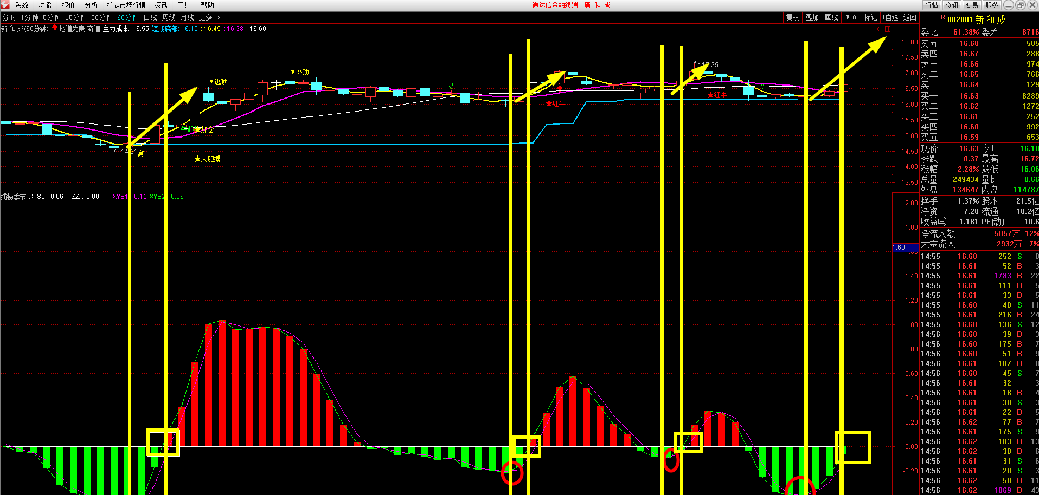Open the 扩展市场行情 menu
Image resolution: width=1039 pixels, height=495 pixels.
[x=126, y=5]
